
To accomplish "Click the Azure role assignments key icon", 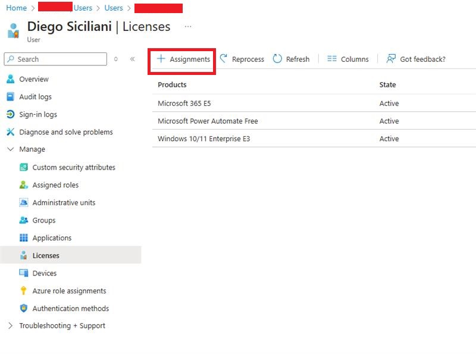I will (x=23, y=290).
